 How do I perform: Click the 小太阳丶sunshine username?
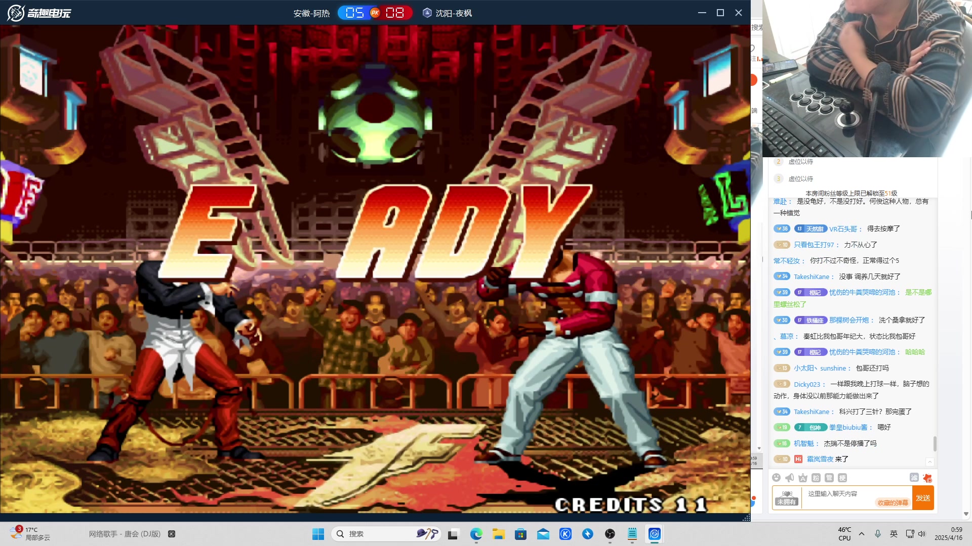tap(820, 368)
